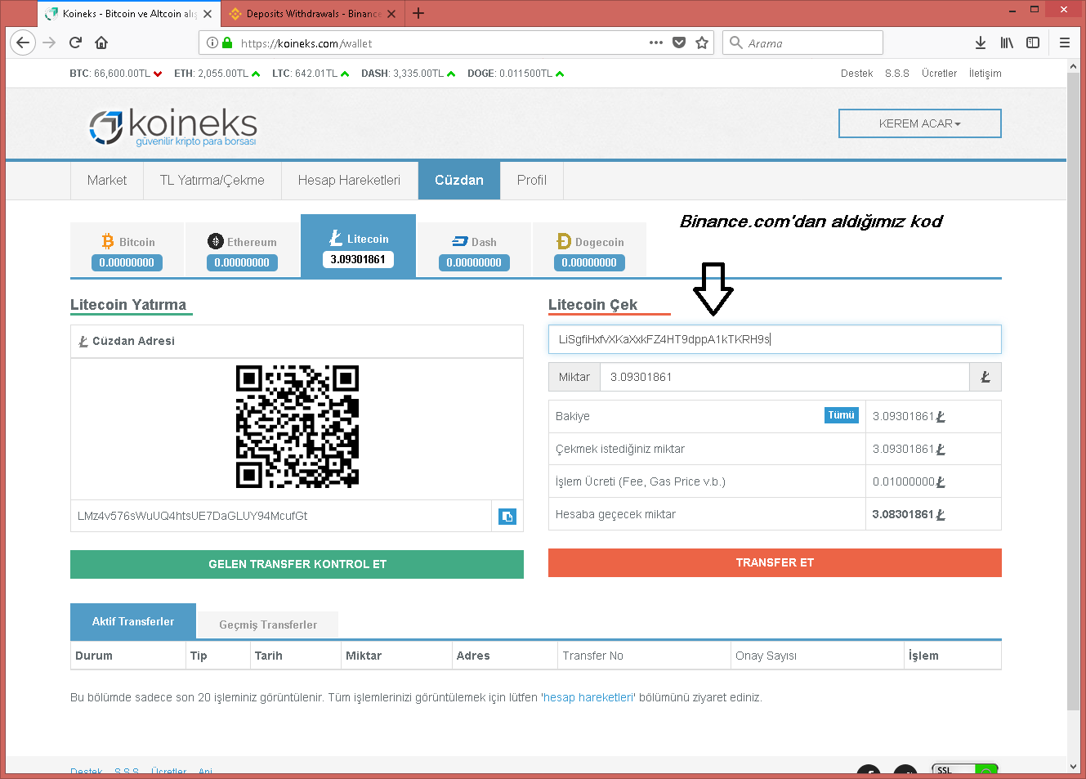The width and height of the screenshot is (1086, 779).
Task: Go back with browser back arrow
Action: (23, 43)
